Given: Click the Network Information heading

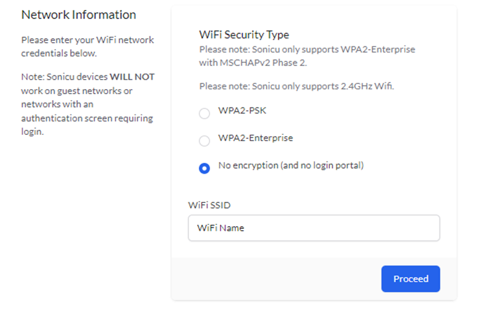Looking at the screenshot, I should [x=78, y=15].
